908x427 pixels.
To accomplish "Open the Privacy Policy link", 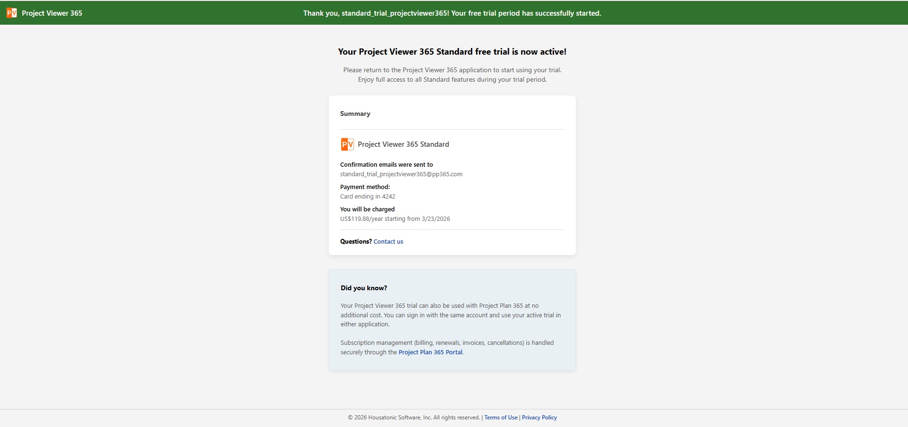I will [x=539, y=418].
